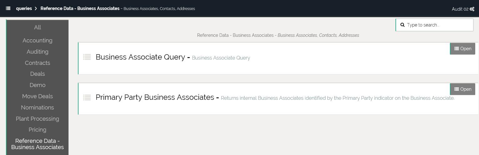Click the gears icon beside Audit 02
Image resolution: width=479 pixels, height=155 pixels.
[x=472, y=9]
